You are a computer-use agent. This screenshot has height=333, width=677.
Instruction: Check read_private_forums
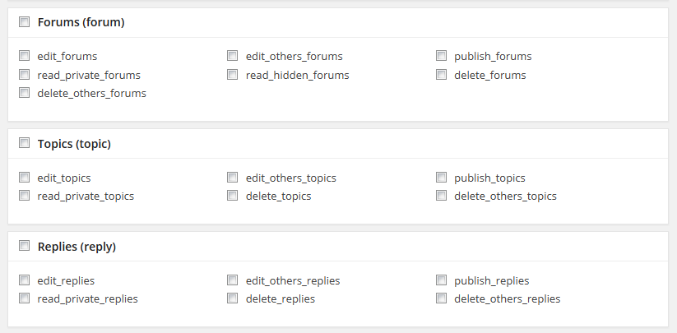[24, 75]
